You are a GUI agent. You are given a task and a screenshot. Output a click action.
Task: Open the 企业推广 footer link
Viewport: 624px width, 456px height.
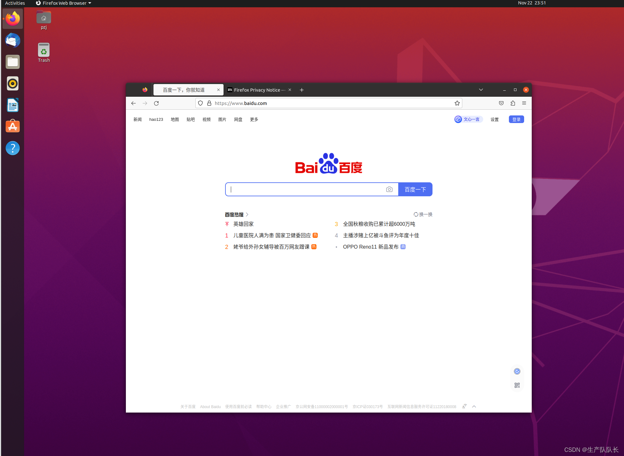(x=283, y=407)
